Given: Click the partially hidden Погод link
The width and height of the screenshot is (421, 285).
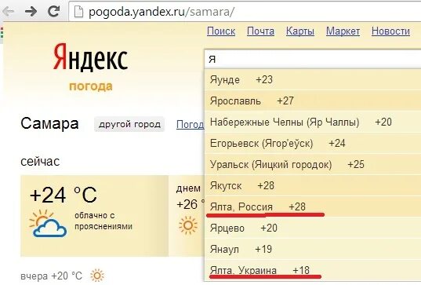Looking at the screenshot, I should click(x=190, y=125).
